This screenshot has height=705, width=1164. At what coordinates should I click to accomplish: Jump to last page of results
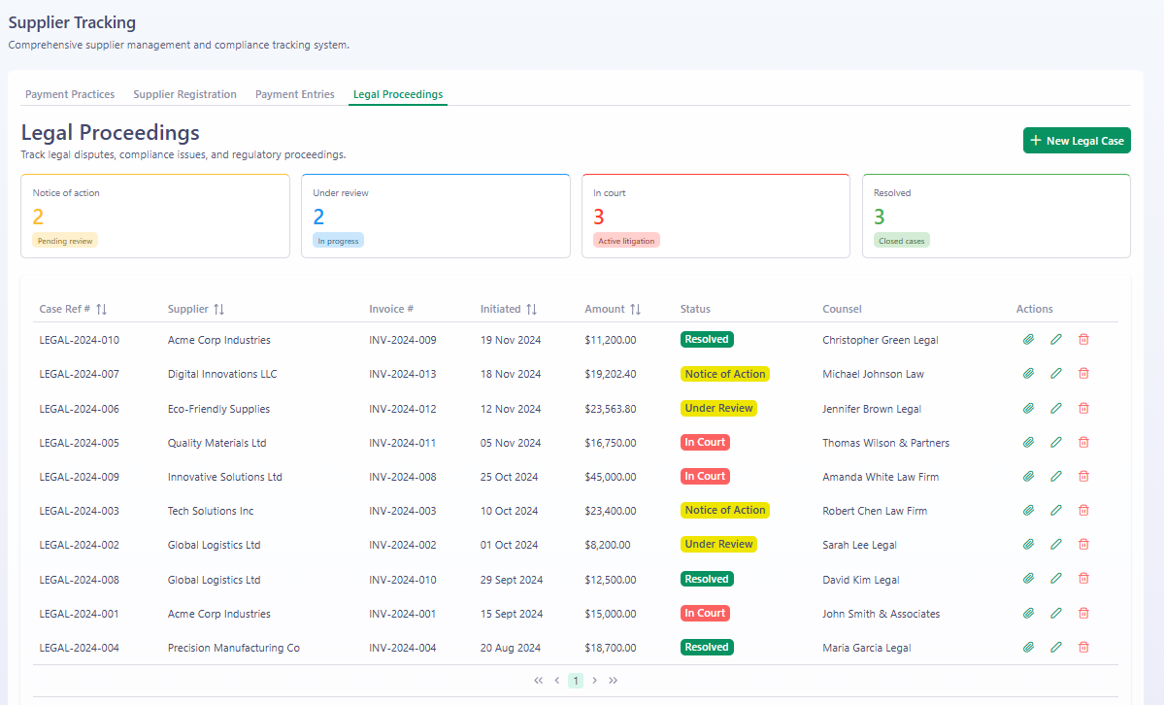(614, 681)
